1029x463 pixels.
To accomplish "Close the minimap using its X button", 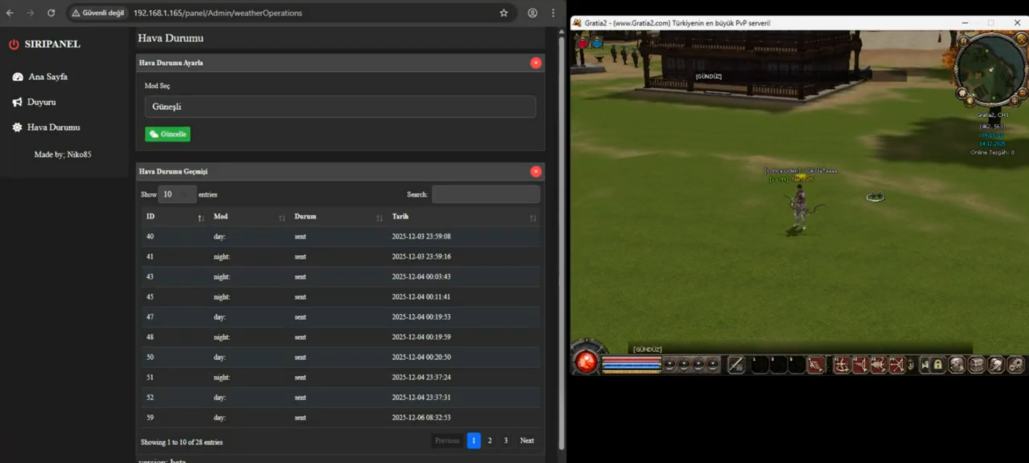I will click(x=1021, y=39).
